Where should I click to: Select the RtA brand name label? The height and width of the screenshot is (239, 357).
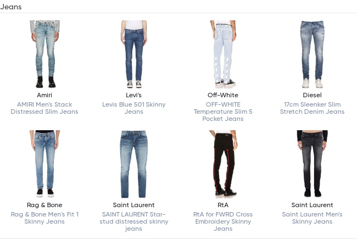point(223,205)
